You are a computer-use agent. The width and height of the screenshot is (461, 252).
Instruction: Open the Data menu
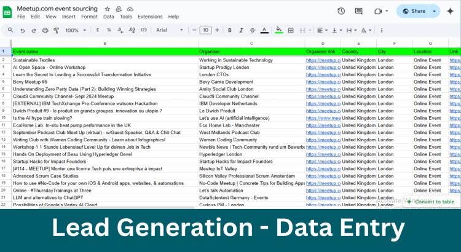coord(108,17)
